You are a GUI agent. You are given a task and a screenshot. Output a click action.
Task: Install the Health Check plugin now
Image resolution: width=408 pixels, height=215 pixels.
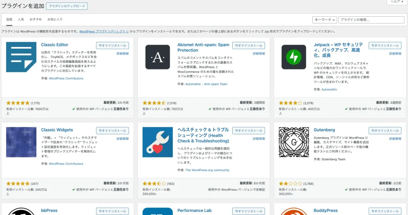pos(249,131)
